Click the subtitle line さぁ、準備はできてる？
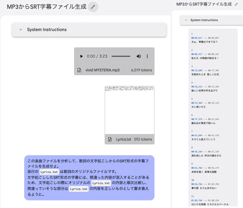The height and width of the screenshot is (208, 243). click(204, 42)
